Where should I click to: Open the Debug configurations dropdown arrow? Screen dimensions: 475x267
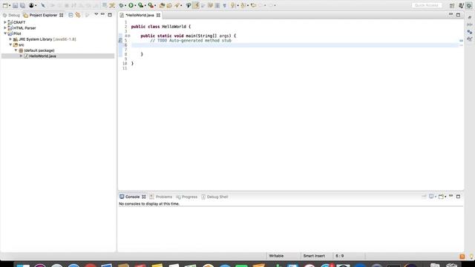click(125, 5)
